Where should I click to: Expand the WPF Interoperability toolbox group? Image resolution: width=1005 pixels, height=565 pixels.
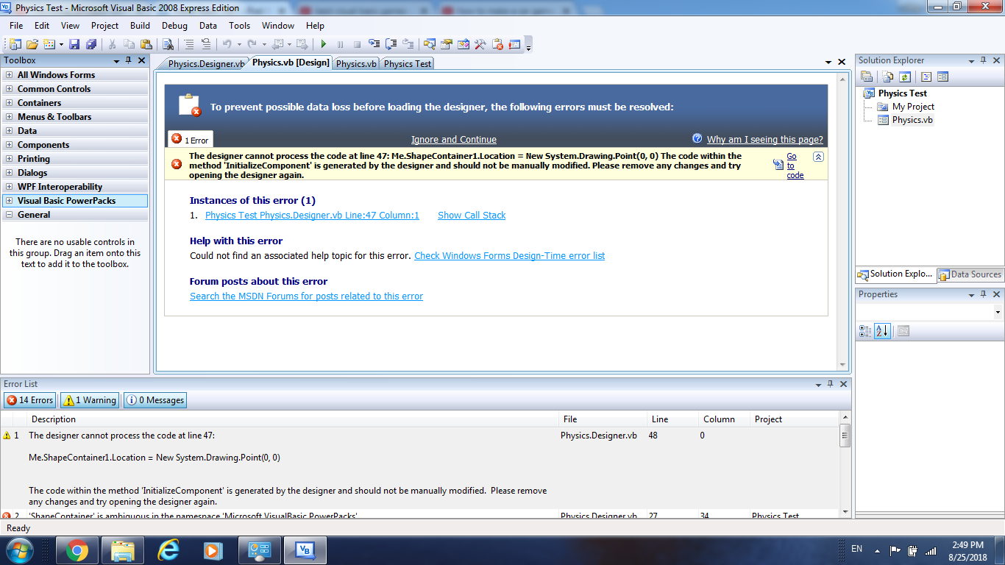(x=9, y=187)
